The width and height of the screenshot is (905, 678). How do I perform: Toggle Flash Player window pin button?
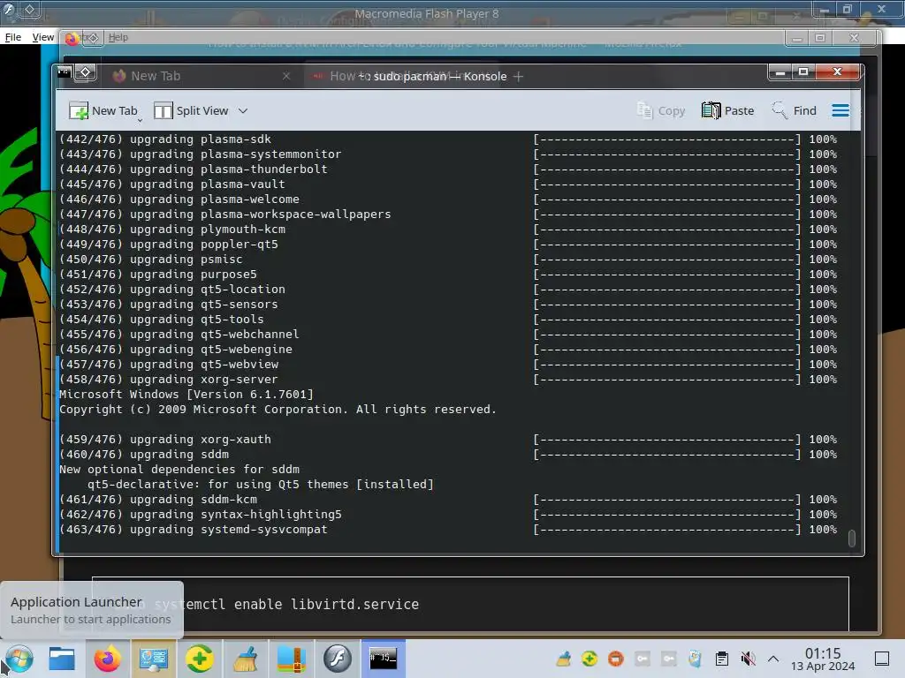30,9
